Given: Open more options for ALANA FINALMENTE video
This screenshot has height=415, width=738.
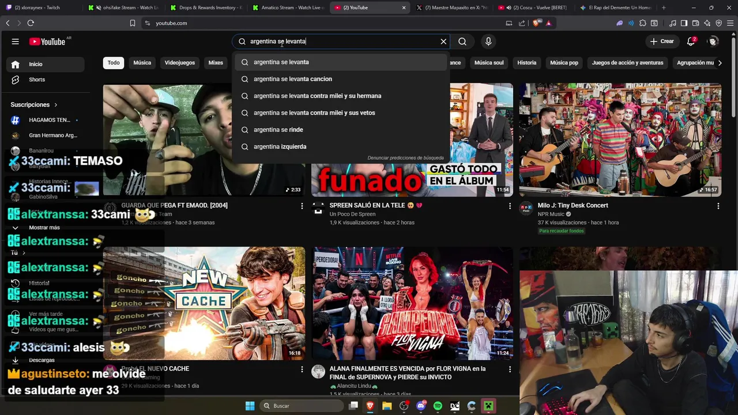Looking at the screenshot, I should 510,369.
